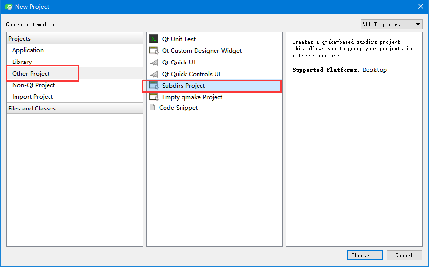Click the Qt Quick UI paper-plane icon
This screenshot has height=267, width=429.
[x=154, y=63]
